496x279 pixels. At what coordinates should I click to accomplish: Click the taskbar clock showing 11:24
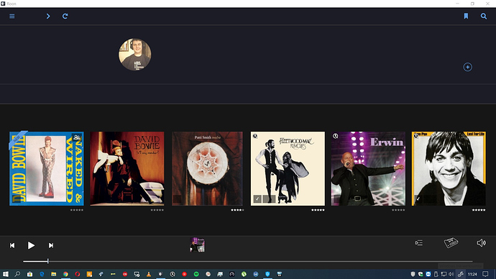(x=472, y=274)
